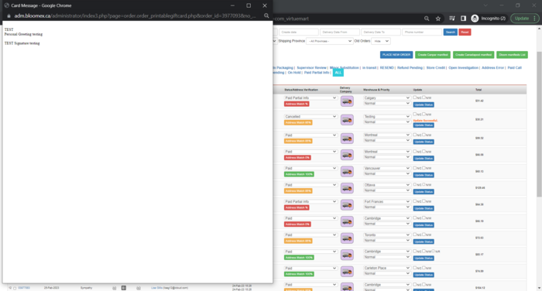
Task: Open the Old Orders Hide dropdown
Action: coord(381,41)
